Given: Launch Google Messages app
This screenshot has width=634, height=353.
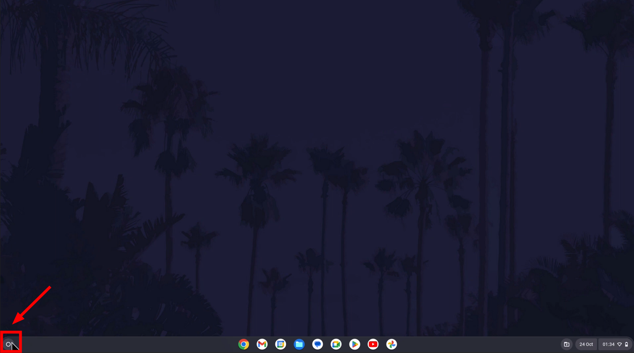Looking at the screenshot, I should point(317,344).
